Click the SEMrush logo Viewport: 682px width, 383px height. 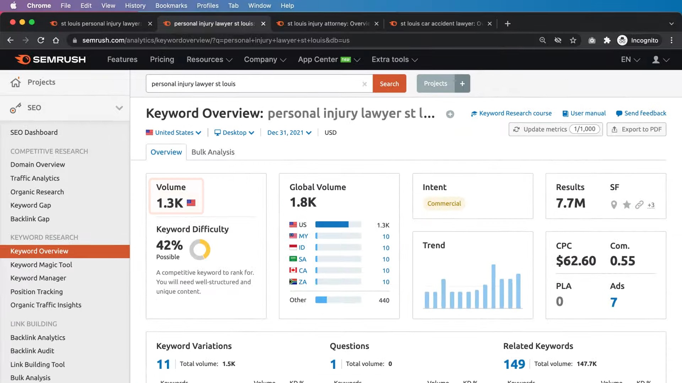pos(50,59)
